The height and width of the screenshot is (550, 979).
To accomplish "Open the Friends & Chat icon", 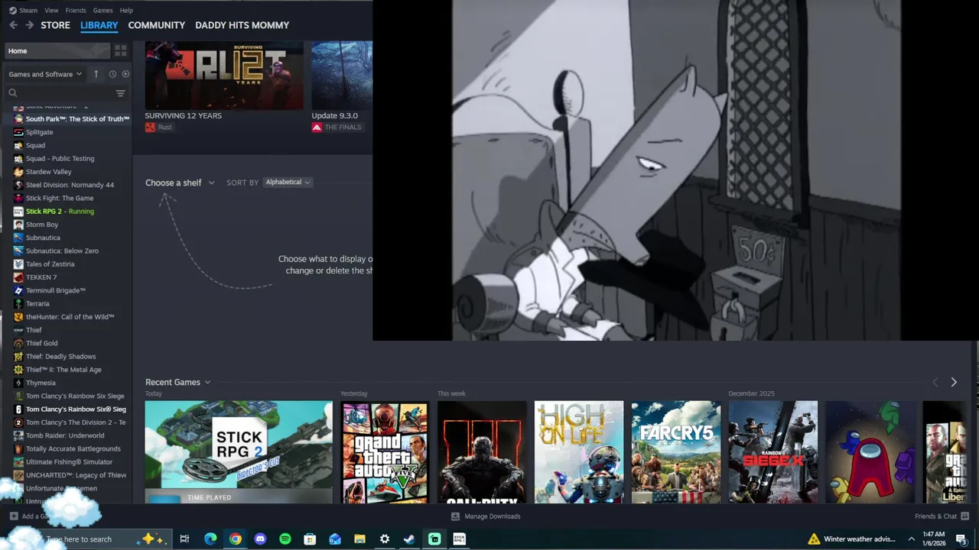I will [x=964, y=516].
